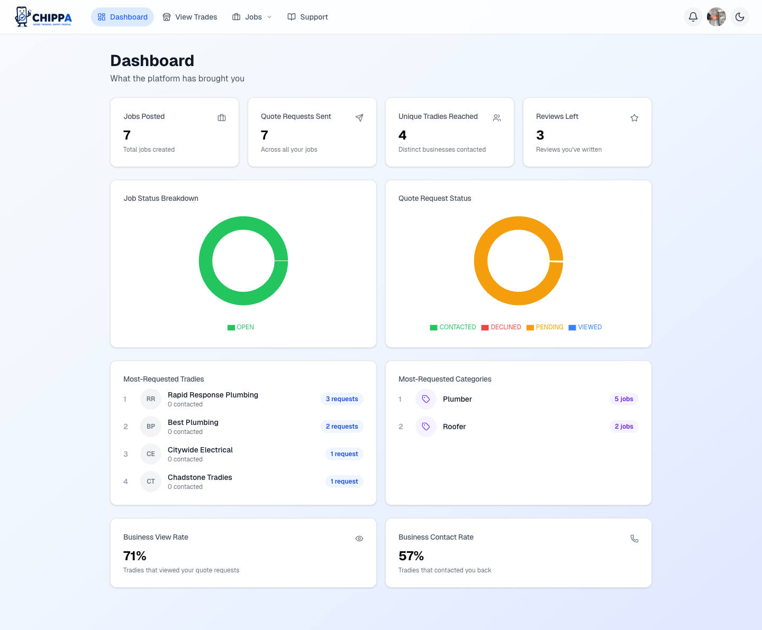762x630 pixels.
Task: Click the BP avatar for Best Plumbing
Action: point(151,427)
